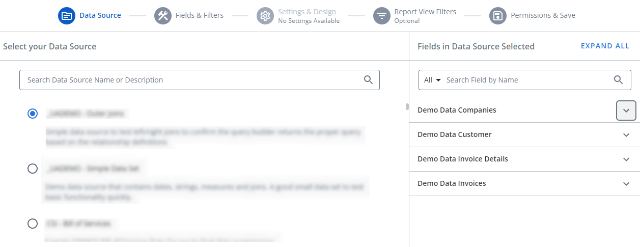Go to the Permissions & Save step
The width and height of the screenshot is (640, 247).
[543, 15]
